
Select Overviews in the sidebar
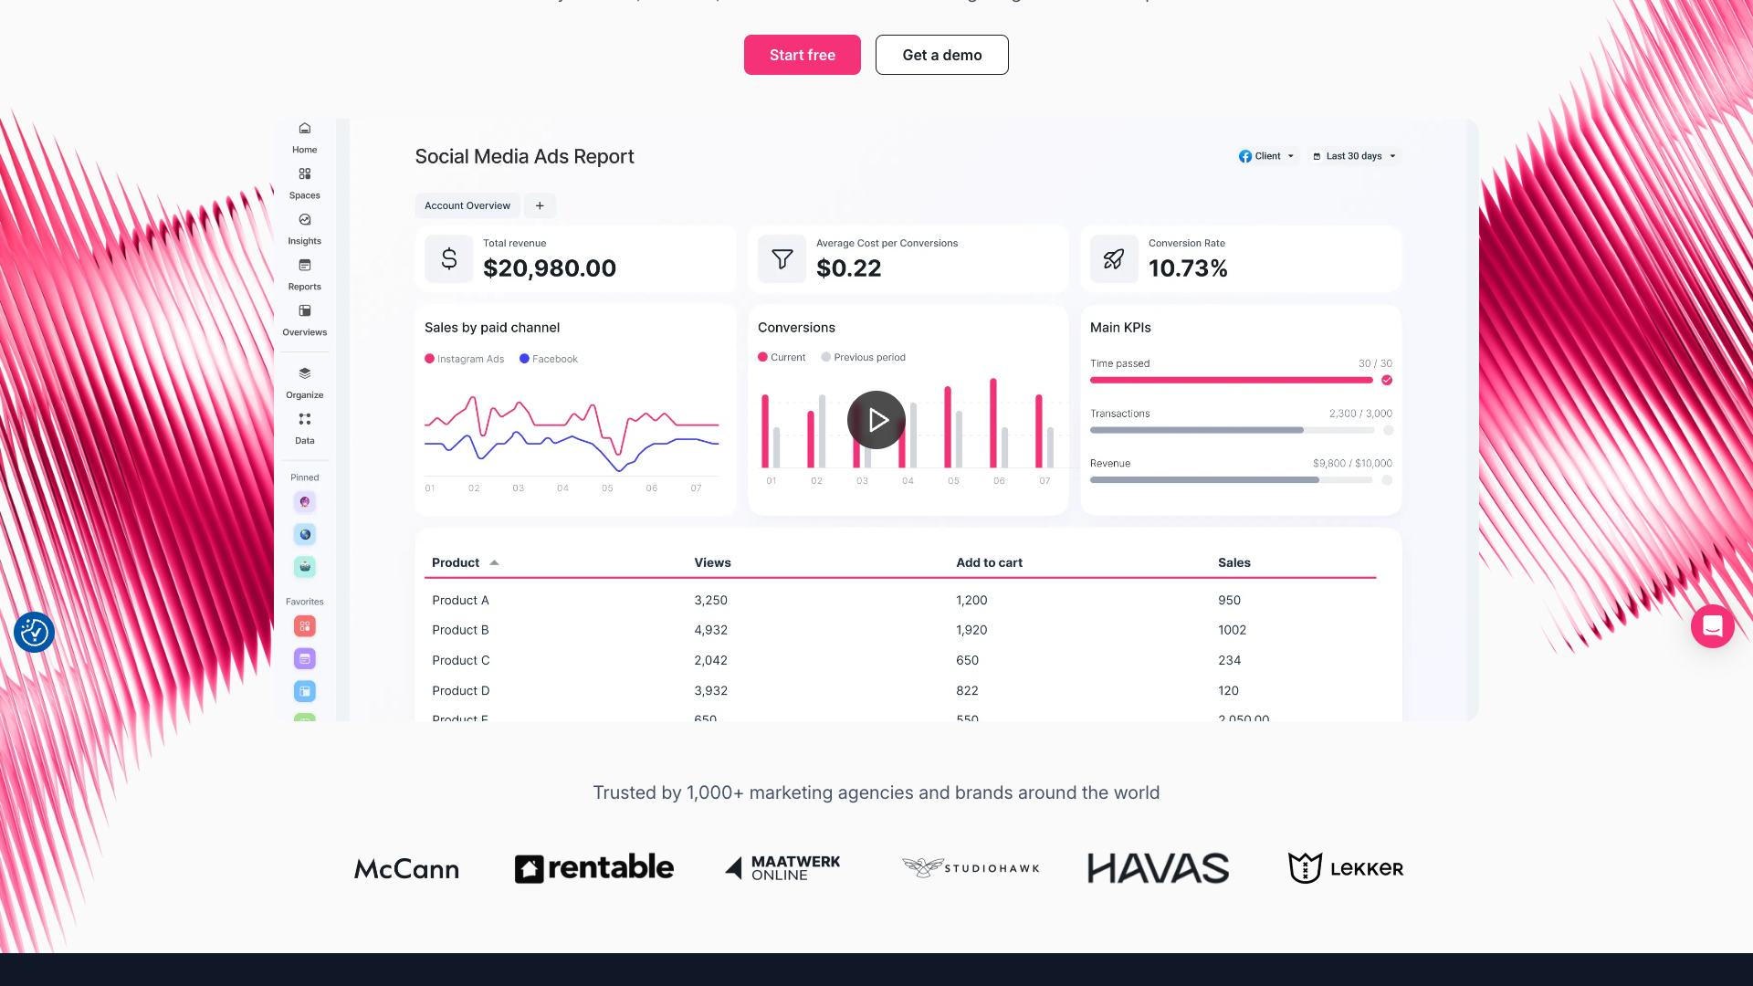(304, 320)
